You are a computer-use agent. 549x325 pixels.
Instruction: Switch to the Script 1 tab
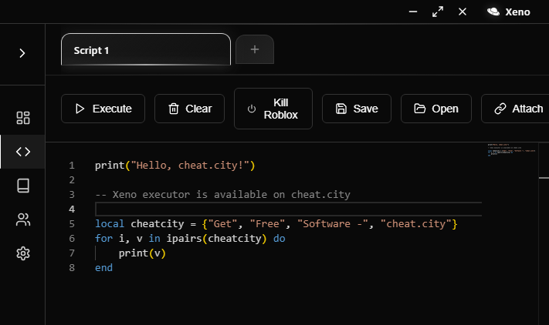pos(145,50)
